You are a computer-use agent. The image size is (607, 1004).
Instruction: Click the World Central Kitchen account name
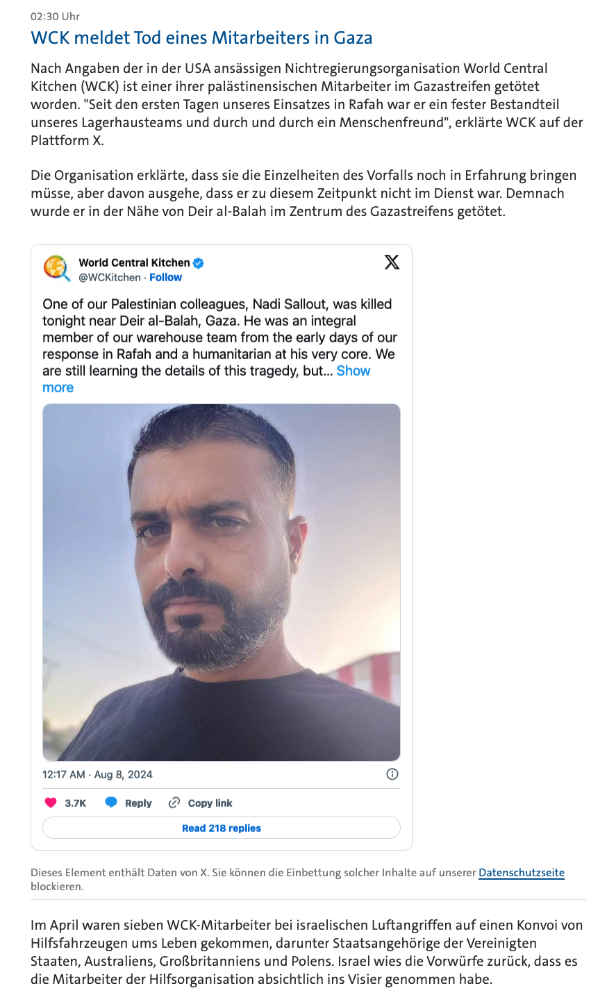(134, 262)
